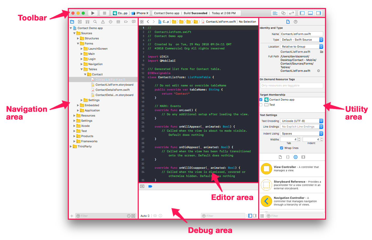Open the test navigator

(x=110, y=22)
